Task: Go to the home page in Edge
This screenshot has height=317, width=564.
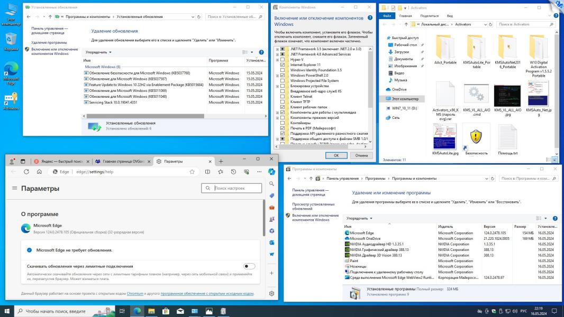Action: [x=39, y=172]
